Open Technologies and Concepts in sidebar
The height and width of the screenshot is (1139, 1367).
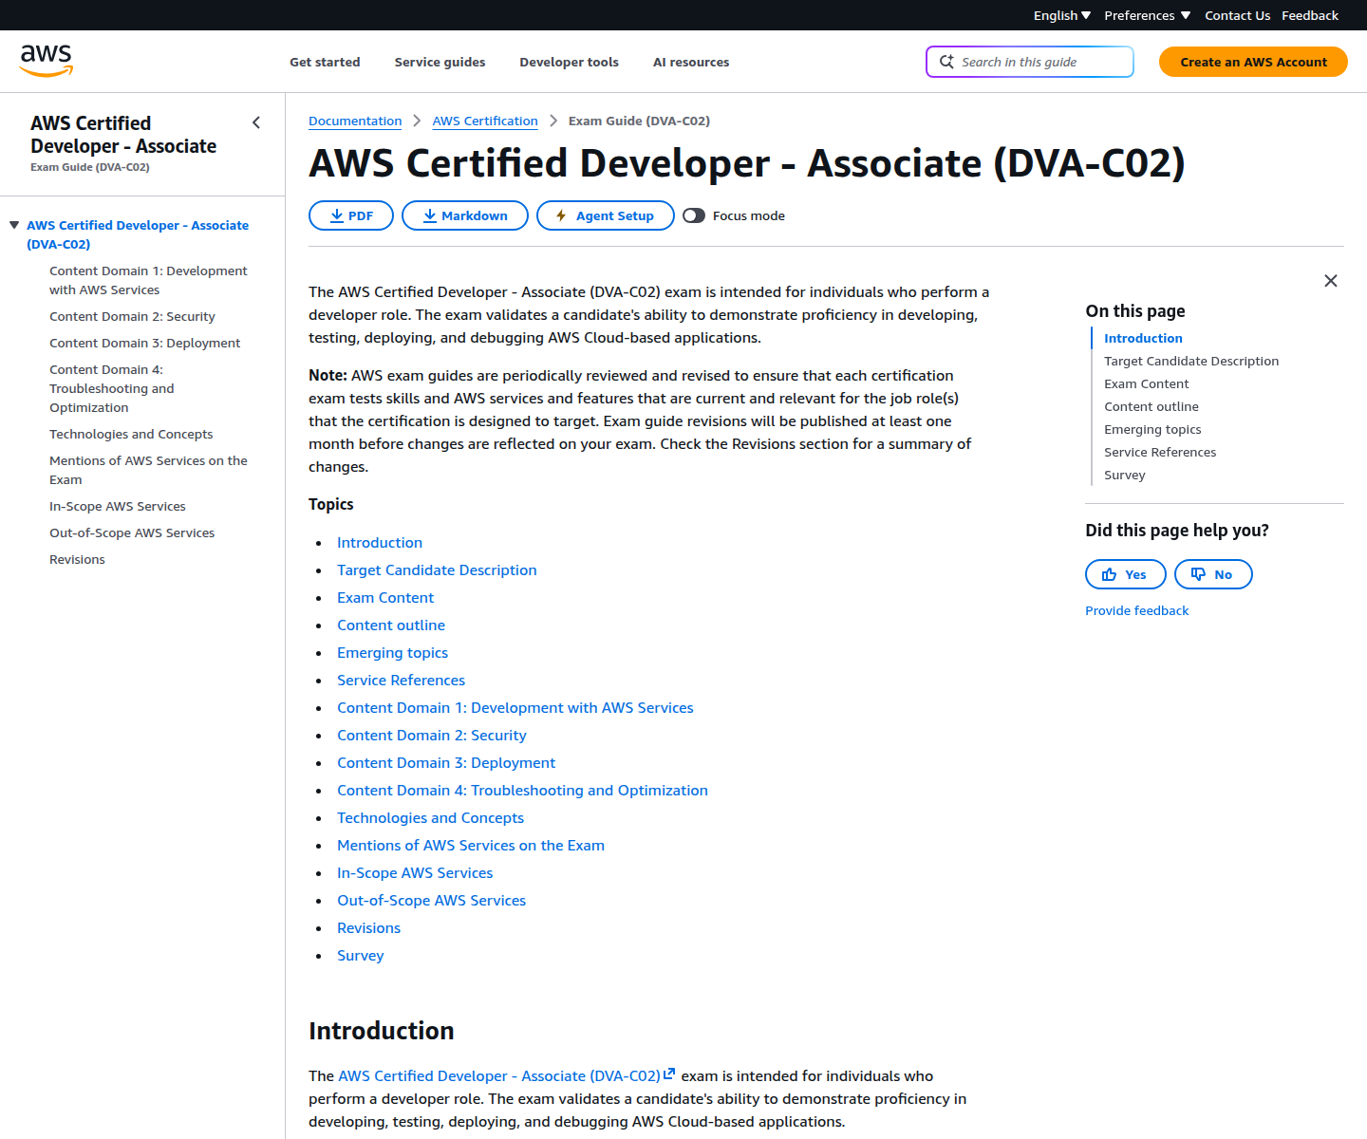tap(131, 434)
